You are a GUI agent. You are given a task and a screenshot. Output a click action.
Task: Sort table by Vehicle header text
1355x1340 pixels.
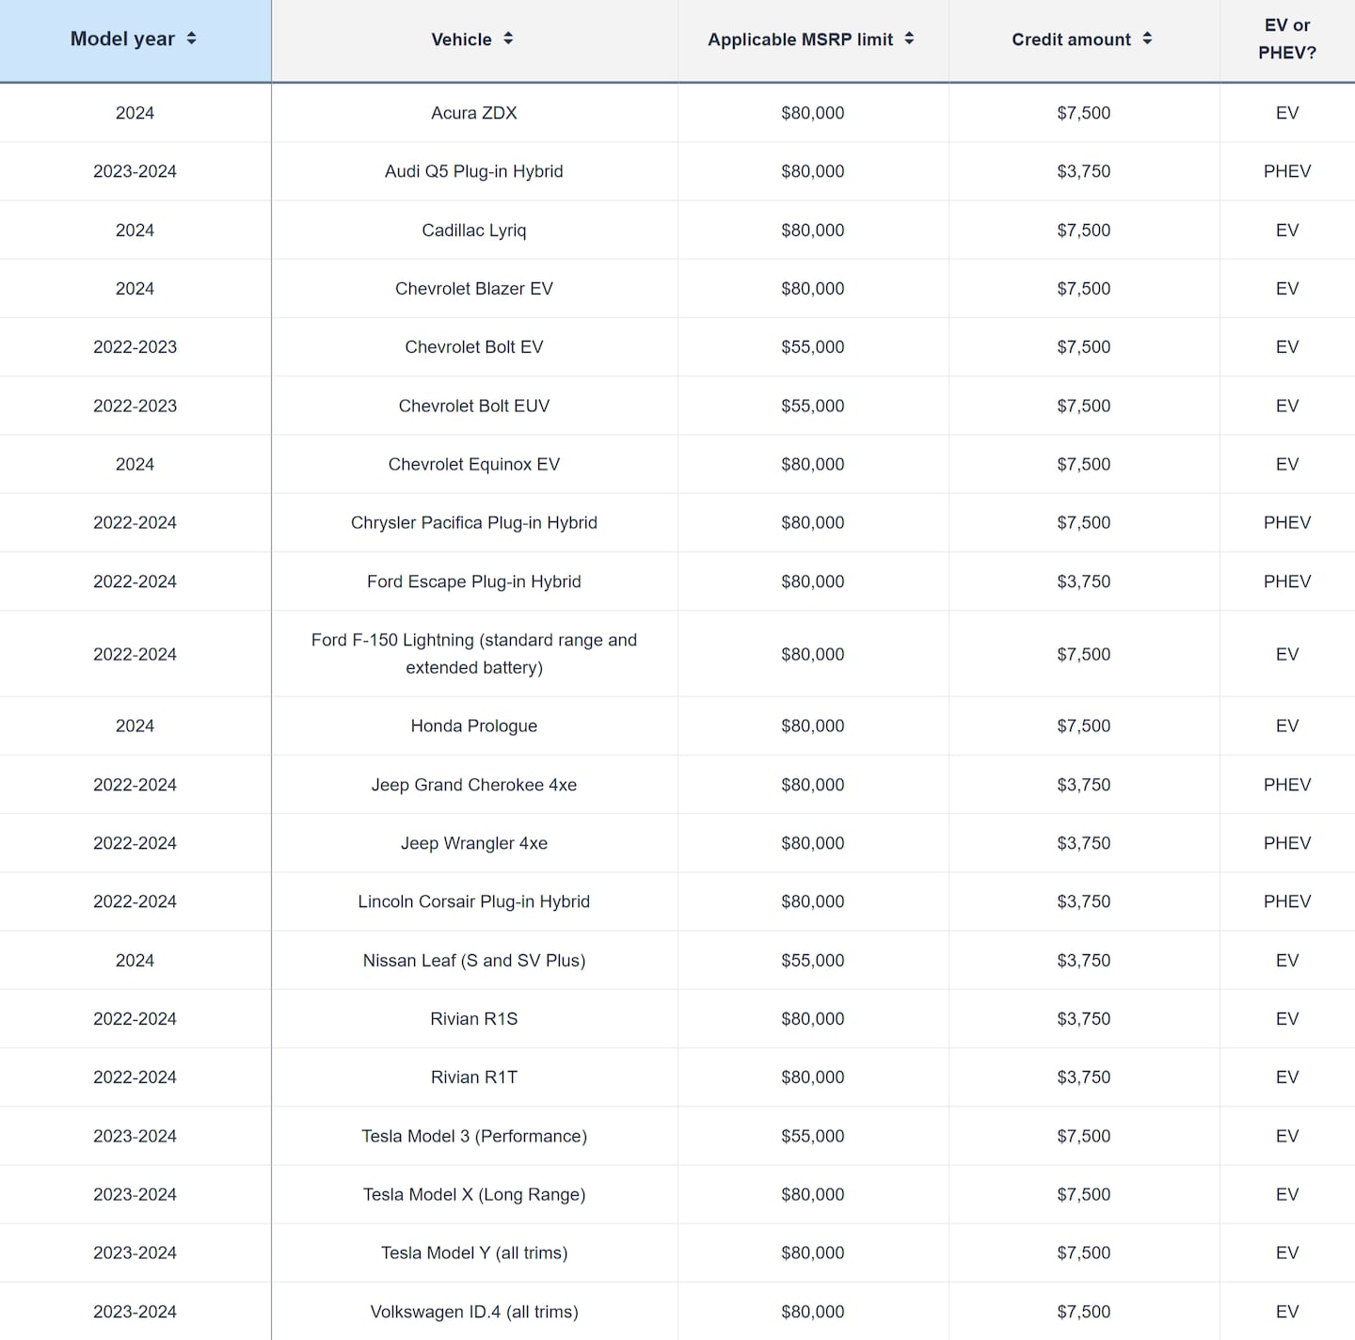(x=461, y=40)
